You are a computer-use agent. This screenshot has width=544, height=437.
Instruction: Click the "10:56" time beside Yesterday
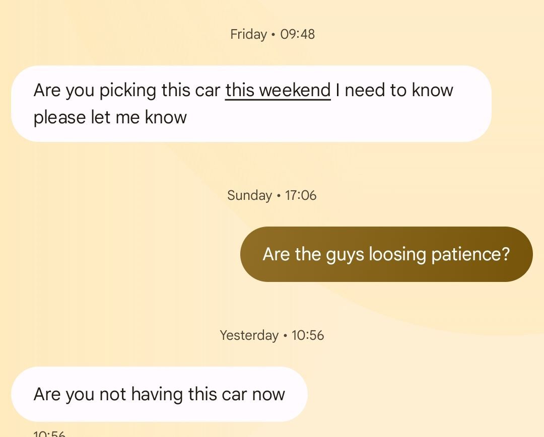308,335
